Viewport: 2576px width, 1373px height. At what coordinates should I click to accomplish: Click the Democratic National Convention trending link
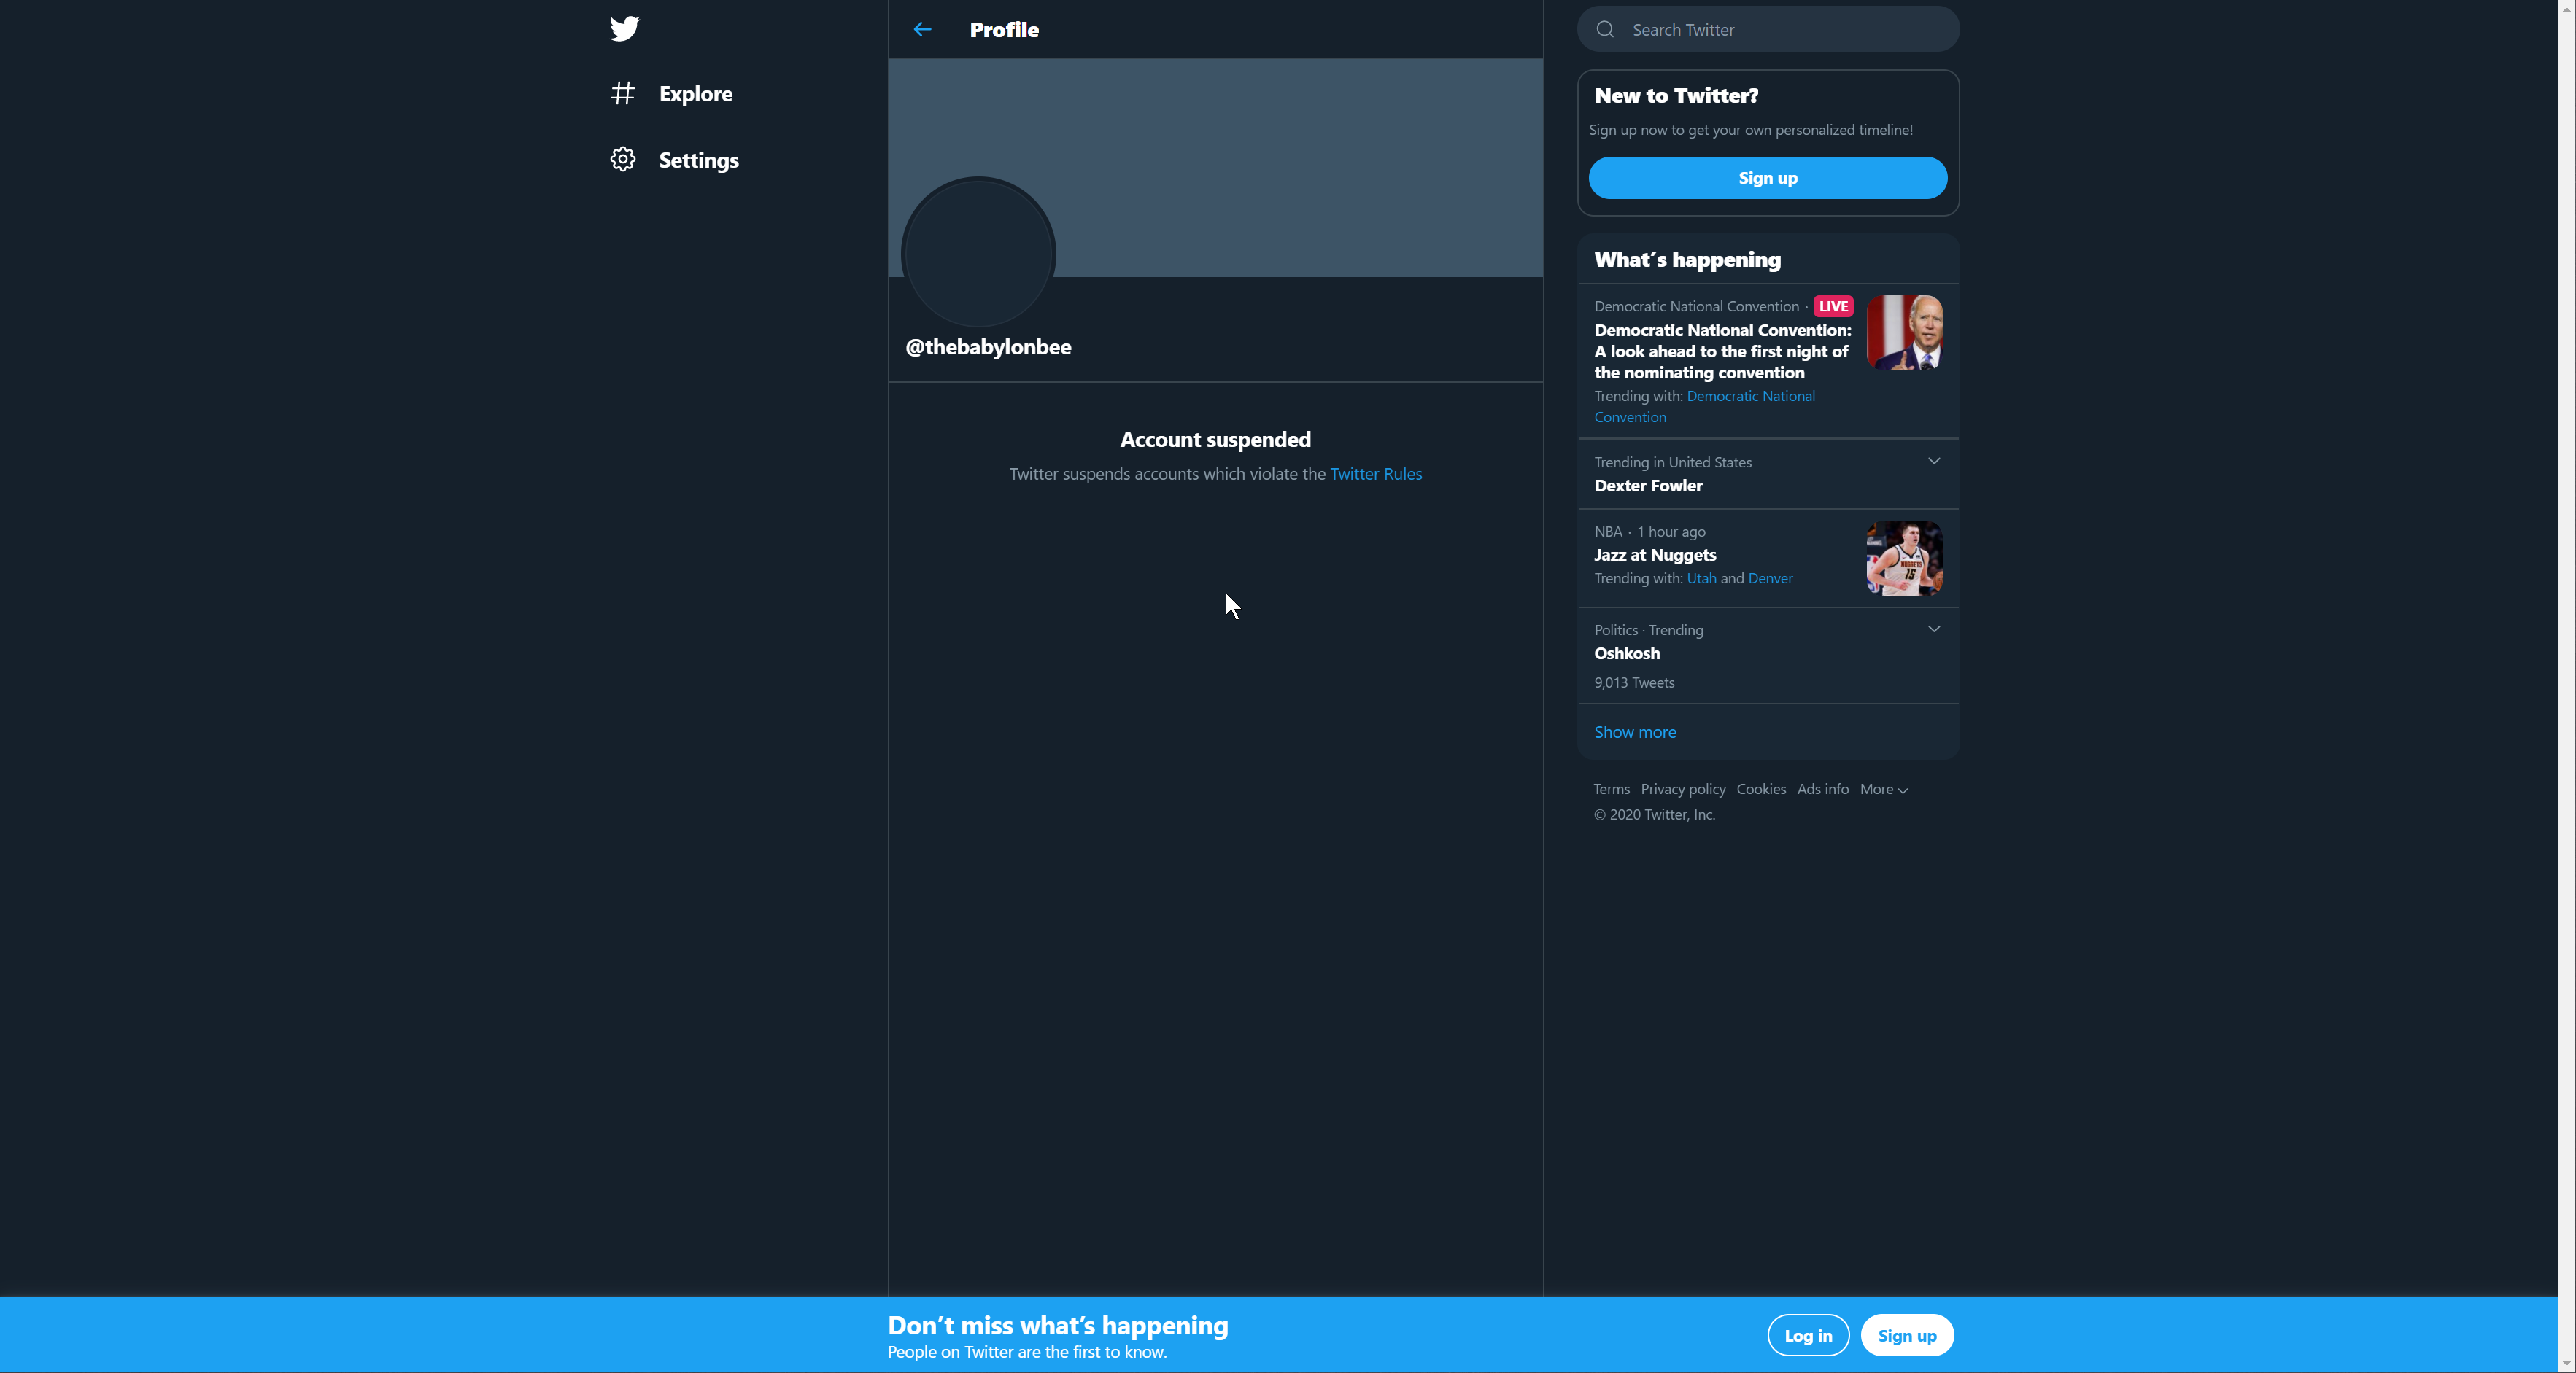point(1704,407)
